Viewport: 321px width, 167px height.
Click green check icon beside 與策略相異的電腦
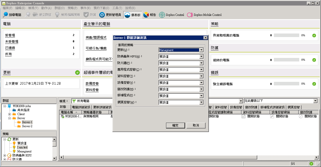click(x=314, y=36)
